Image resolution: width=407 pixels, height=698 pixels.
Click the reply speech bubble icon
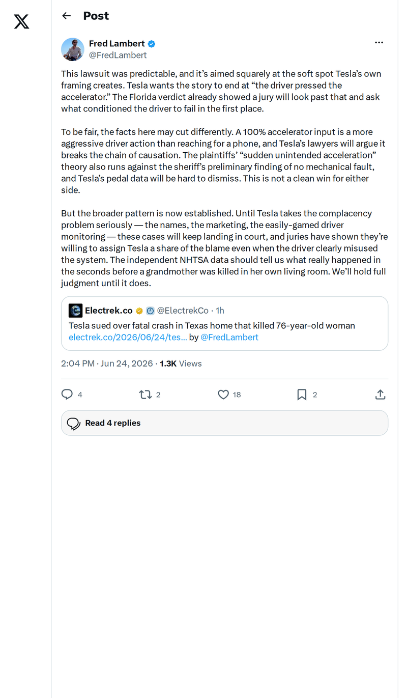click(x=67, y=395)
